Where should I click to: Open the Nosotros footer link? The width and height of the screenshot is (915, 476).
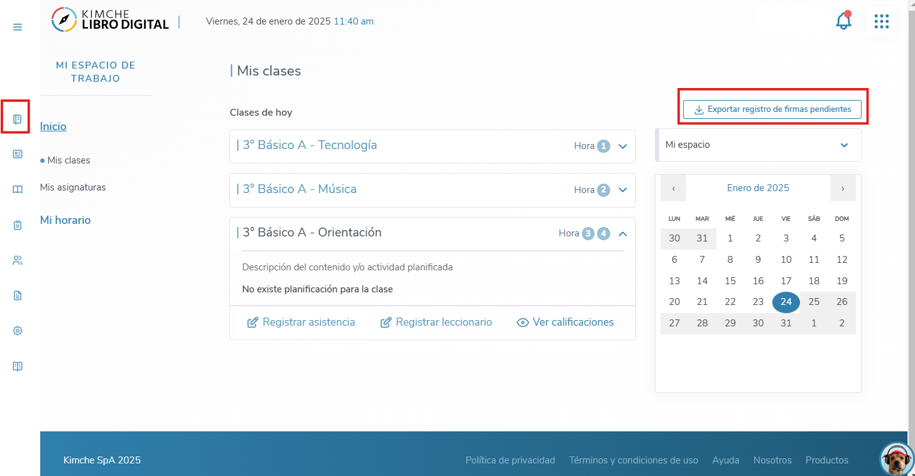click(772, 460)
